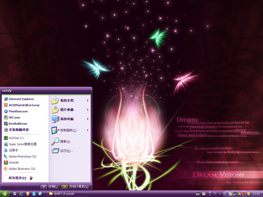Expand 图片收藏 submenu arrow
Screen dimensions: 263x197
pos(88,109)
